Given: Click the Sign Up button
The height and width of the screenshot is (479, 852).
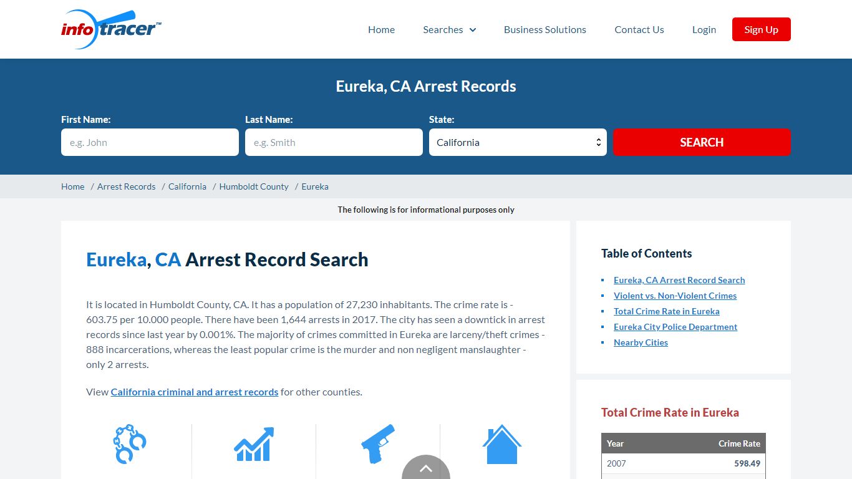Looking at the screenshot, I should 762,29.
